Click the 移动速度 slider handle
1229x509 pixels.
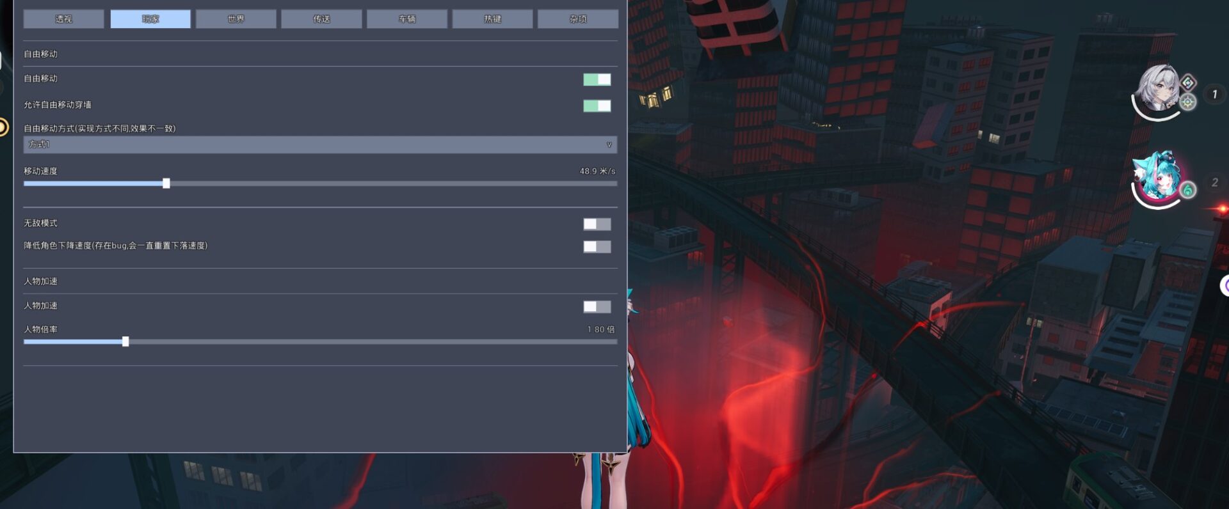(166, 184)
